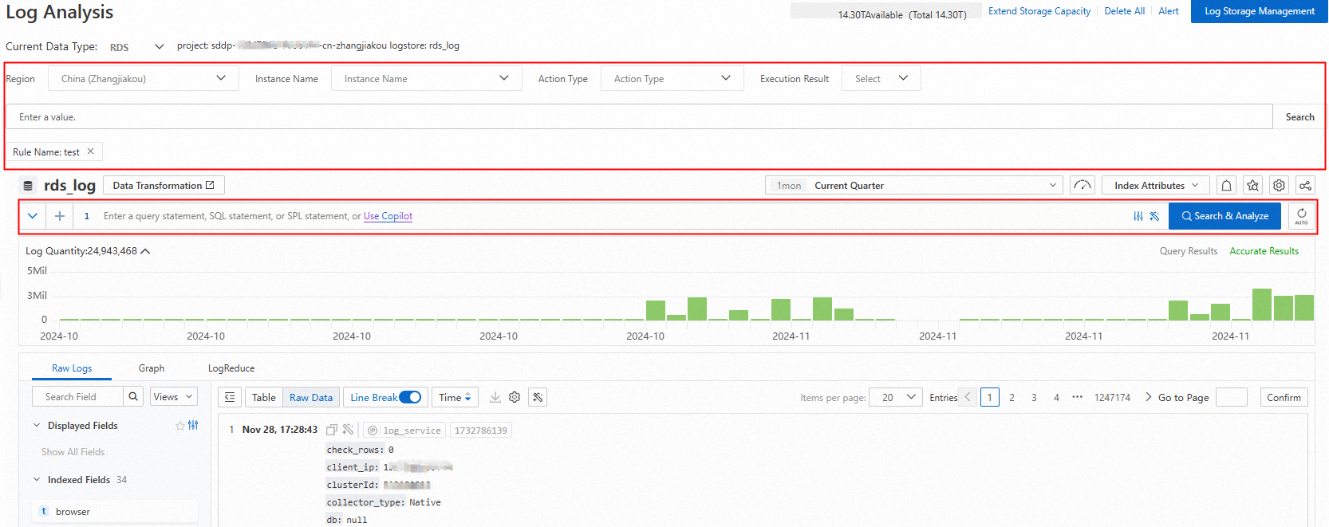Open the speedometer performance icon
Screen dimensions: 1329x527
(1083, 185)
